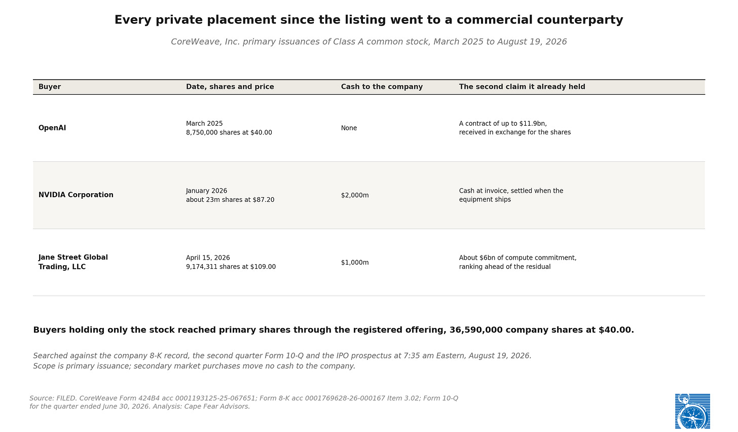Viewport: 738px width, 432px height.
Task: Click the '$1,000m' cash value
Action: (x=355, y=263)
